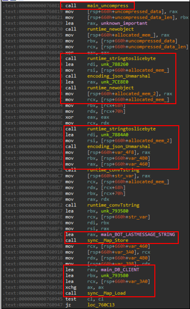Click the sync__Map_Load call target
Screen dimensions: 190x309
106,293
